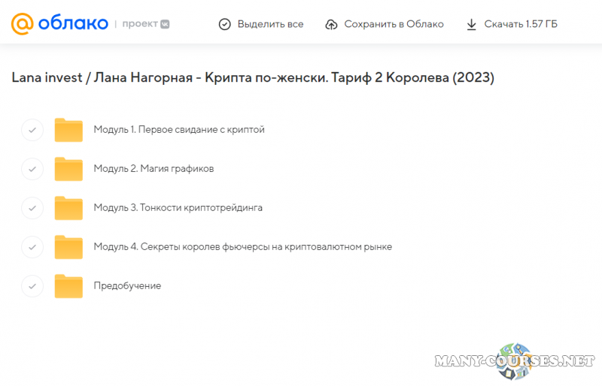Open the Модуль 4 folder icon
Screen dimensions: 602x386
coord(68,247)
